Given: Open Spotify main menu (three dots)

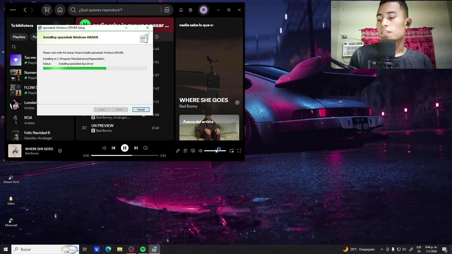Looking at the screenshot, I should 13,10.
